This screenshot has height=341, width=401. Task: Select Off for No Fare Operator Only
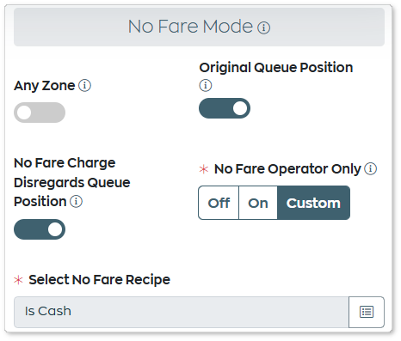coord(219,203)
